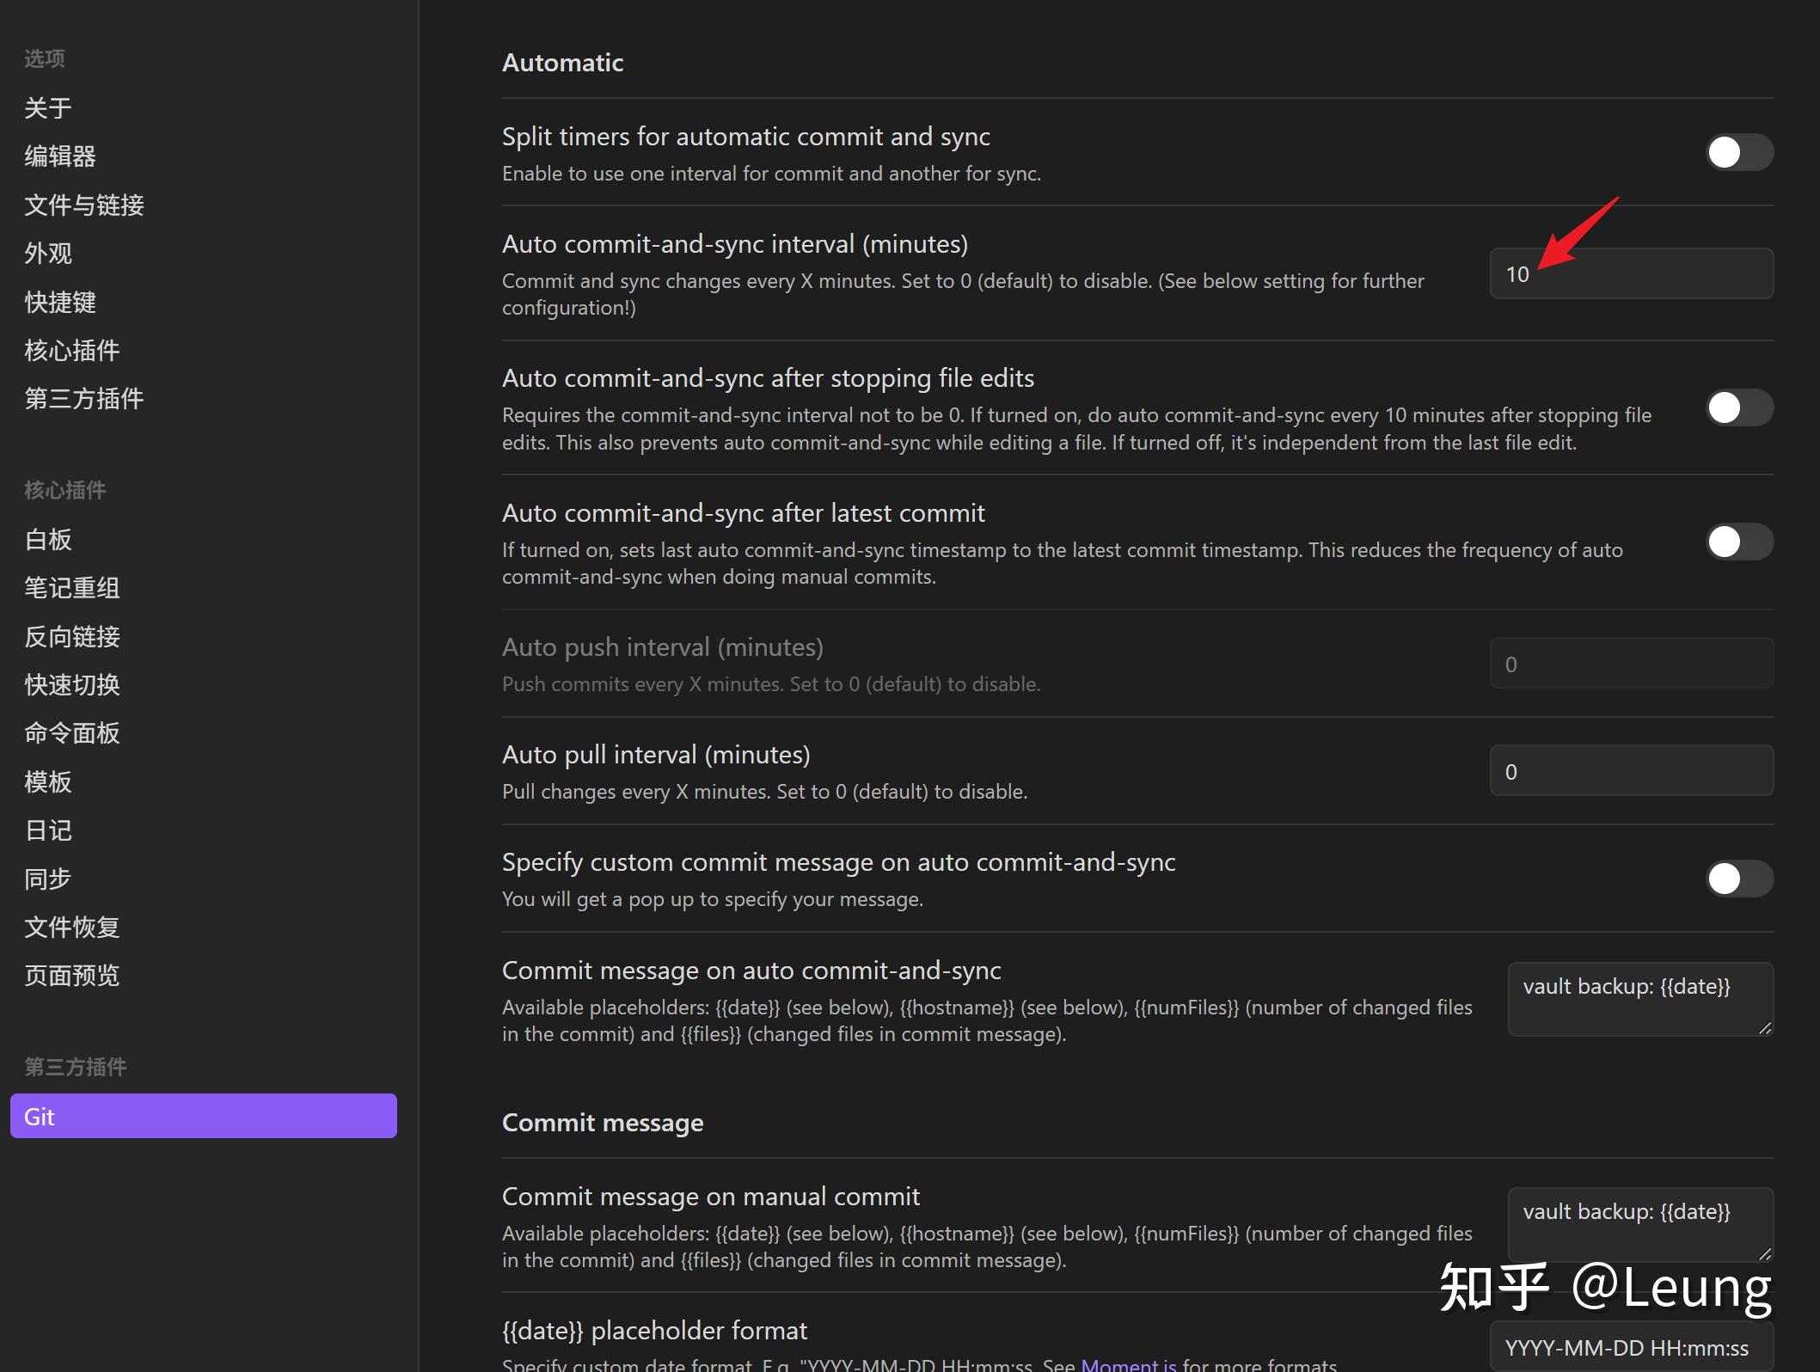Toggle Split timers for automatic commit and sync
Viewport: 1820px width, 1372px height.
(x=1738, y=153)
